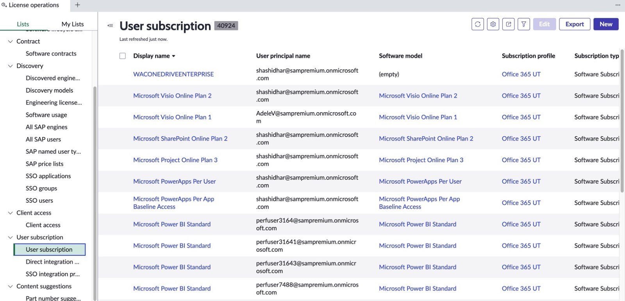Click the refresh list icon
Screen dimensions: 625x301
click(477, 24)
